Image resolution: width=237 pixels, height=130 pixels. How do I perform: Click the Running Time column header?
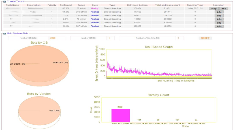[x=195, y=5]
